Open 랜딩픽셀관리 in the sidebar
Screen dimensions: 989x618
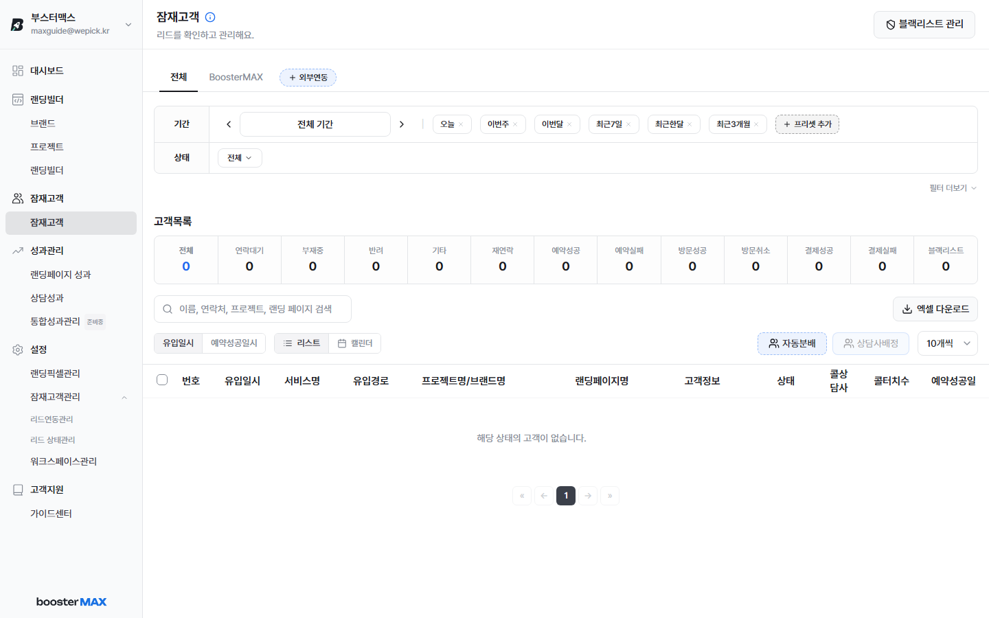55,374
